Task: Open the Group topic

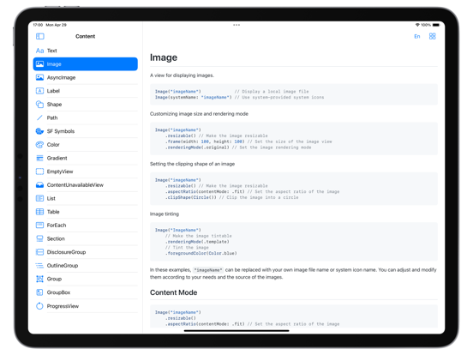Action: coord(86,279)
